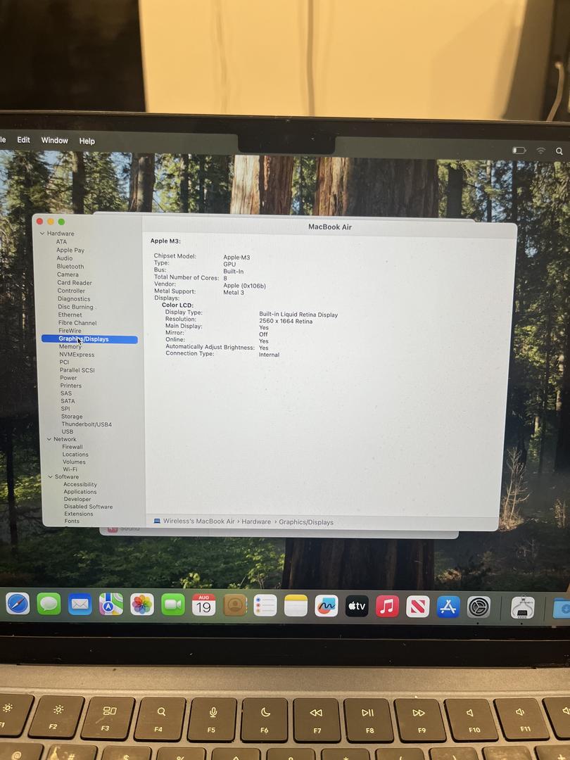The height and width of the screenshot is (760, 570).
Task: Select Bluetooth in the sidebar
Action: [70, 266]
